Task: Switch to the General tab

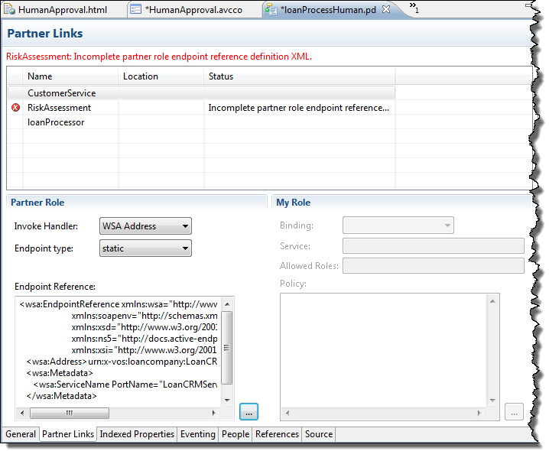Action: click(21, 434)
